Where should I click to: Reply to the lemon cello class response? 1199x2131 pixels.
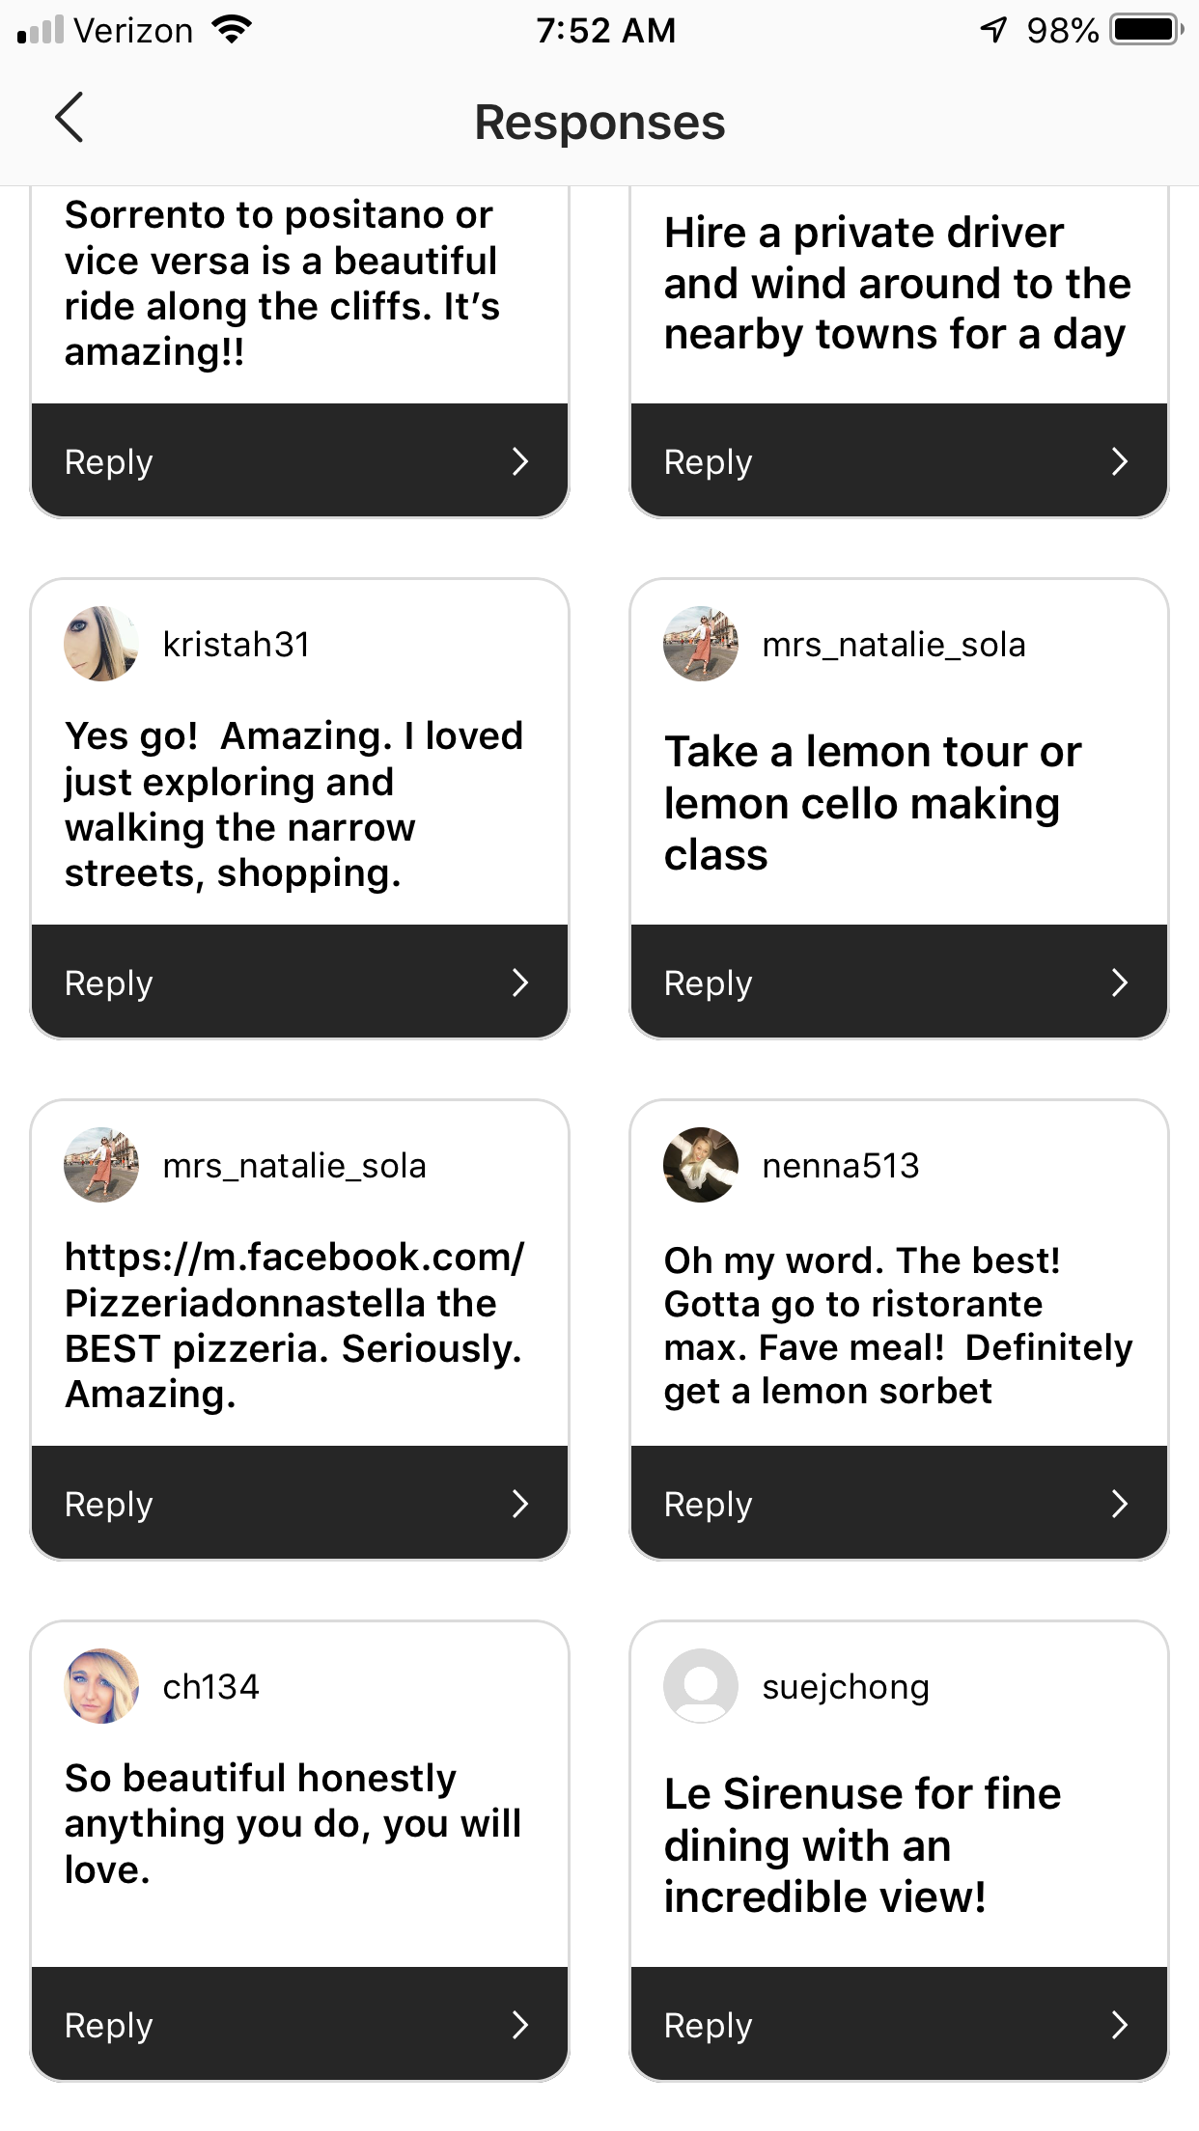click(899, 982)
